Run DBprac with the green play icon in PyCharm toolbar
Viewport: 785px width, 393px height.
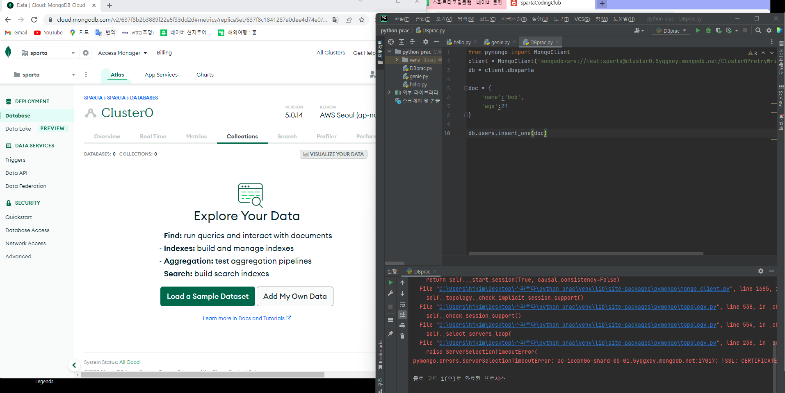click(x=698, y=30)
